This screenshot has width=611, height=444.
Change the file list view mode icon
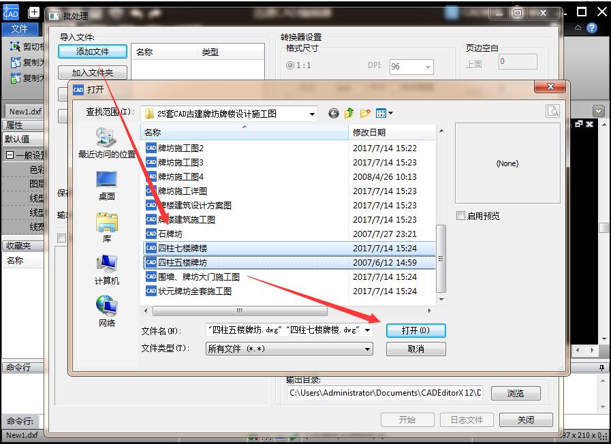[380, 114]
